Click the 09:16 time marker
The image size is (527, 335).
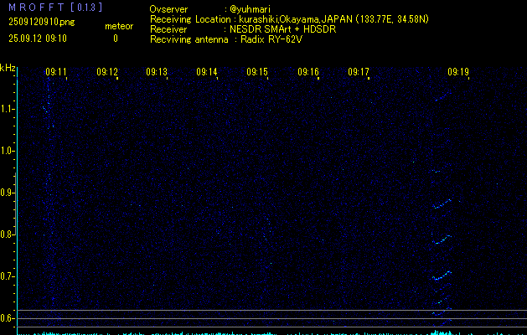tap(308, 72)
